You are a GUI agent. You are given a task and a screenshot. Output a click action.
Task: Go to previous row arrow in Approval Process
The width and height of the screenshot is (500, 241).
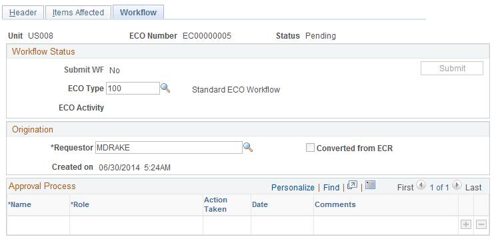[421, 185]
